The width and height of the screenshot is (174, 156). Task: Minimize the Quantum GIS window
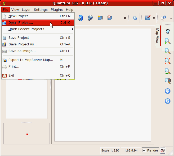[155, 3]
